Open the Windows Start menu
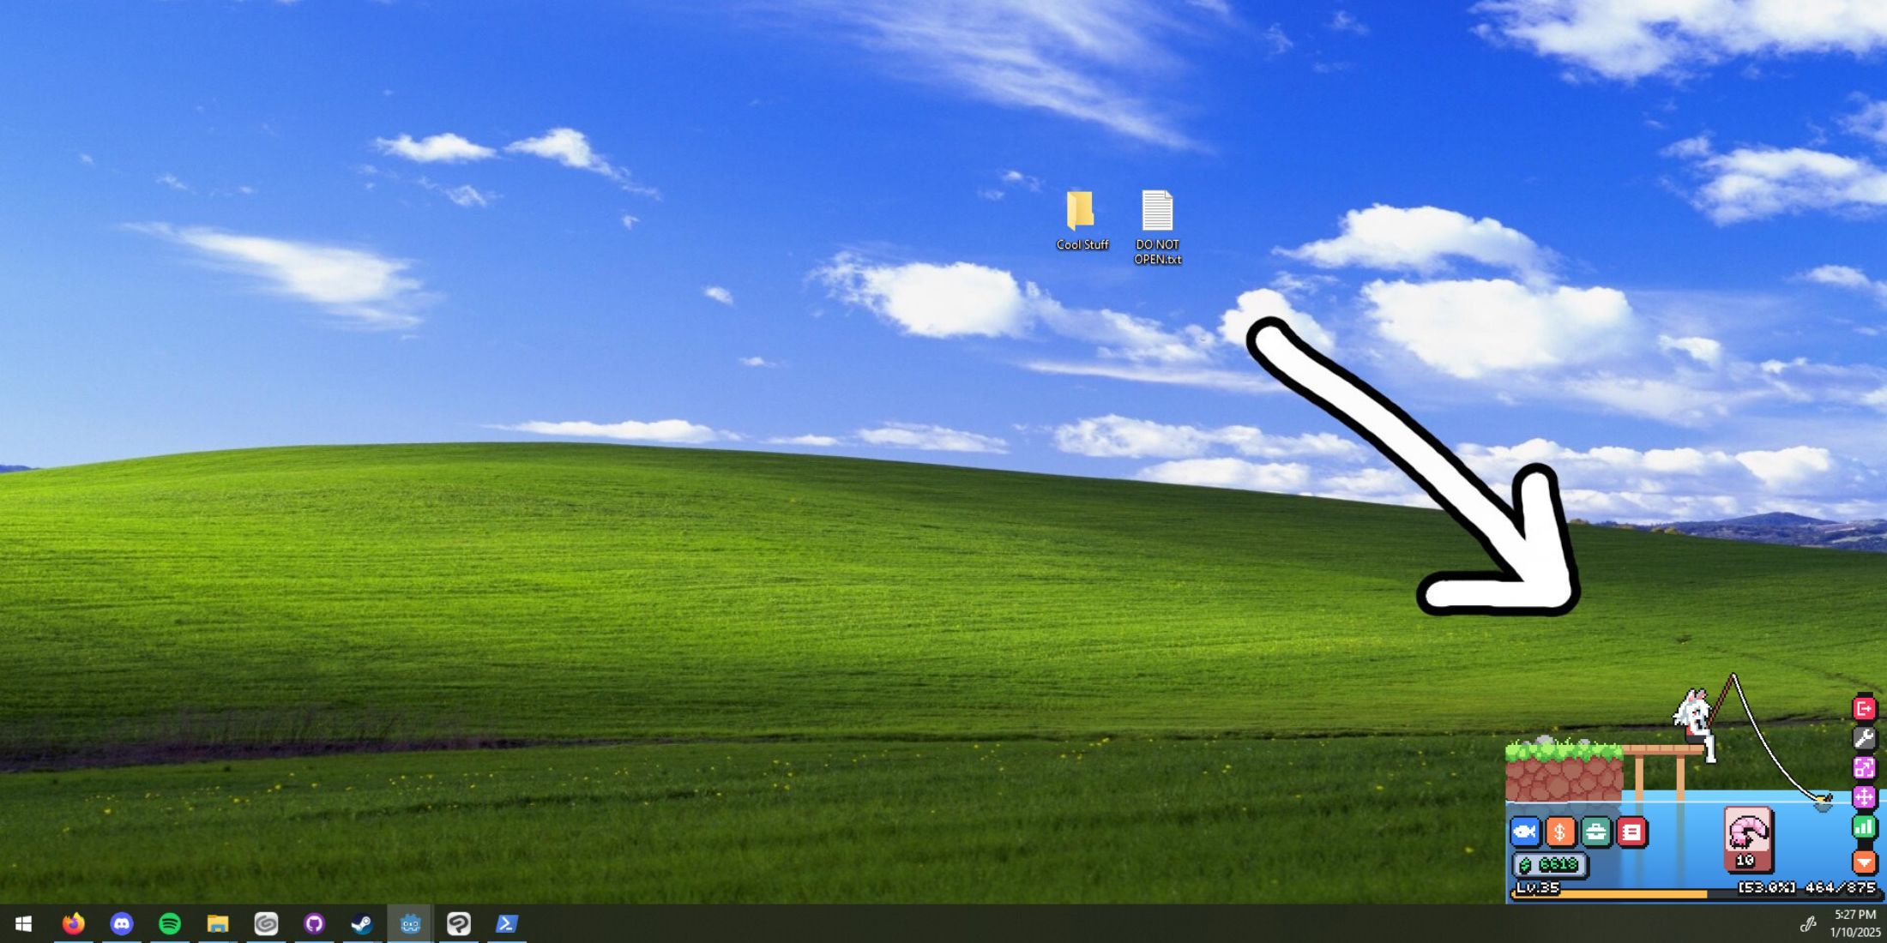Screen dimensions: 1887x943 24,923
